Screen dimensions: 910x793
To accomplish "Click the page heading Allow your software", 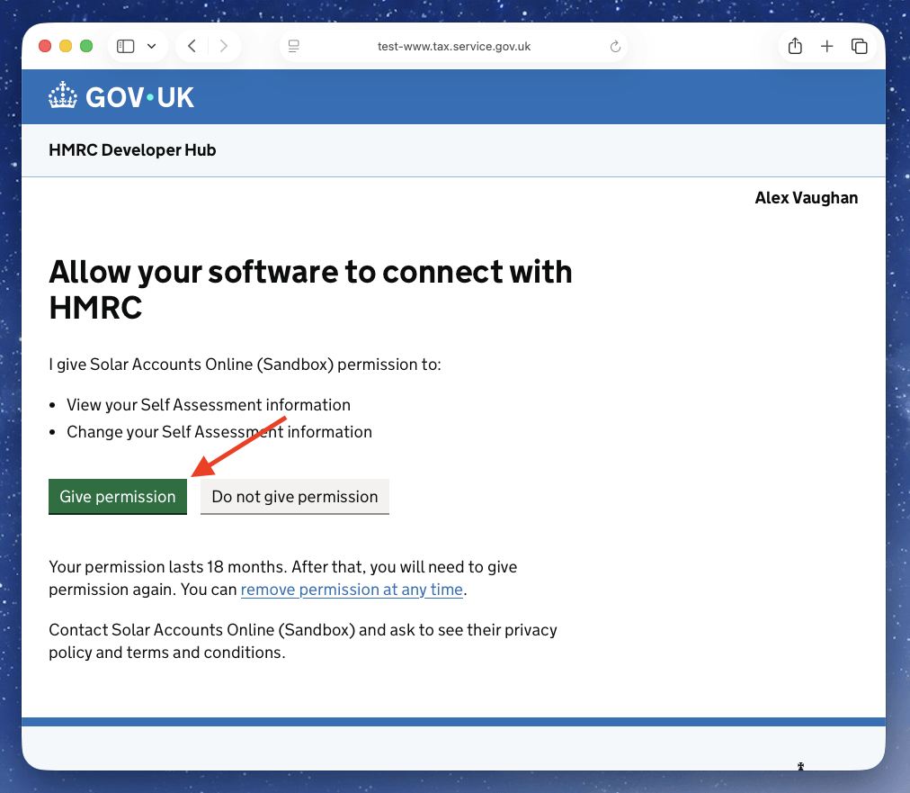I will pos(310,289).
